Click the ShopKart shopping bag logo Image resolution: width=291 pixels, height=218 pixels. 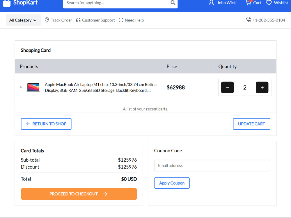point(7,3)
